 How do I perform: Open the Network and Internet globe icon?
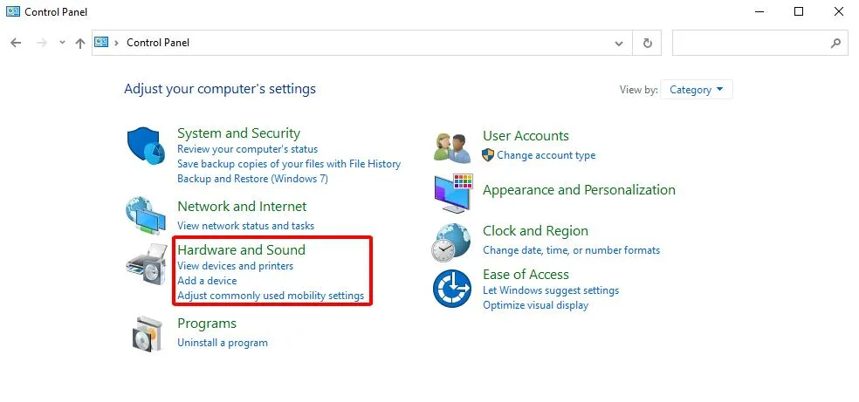click(x=146, y=216)
